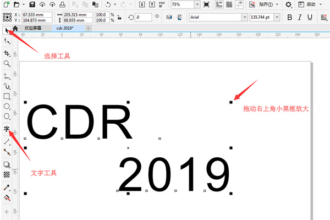Select the Zoom magnifier tool
The image size is (330, 220).
tap(7, 63)
